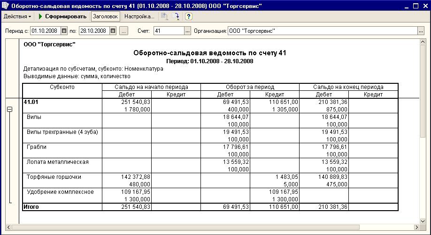Open calendar for start date 01.10.2008
This screenshot has width=431, height=235.
tap(64, 31)
